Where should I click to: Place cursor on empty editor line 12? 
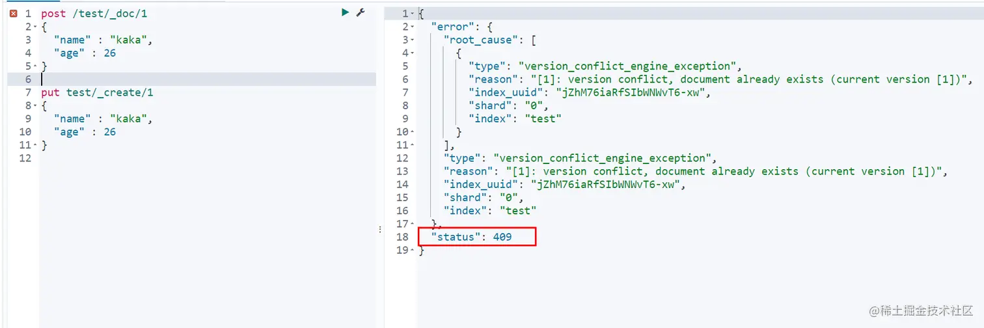click(208, 158)
